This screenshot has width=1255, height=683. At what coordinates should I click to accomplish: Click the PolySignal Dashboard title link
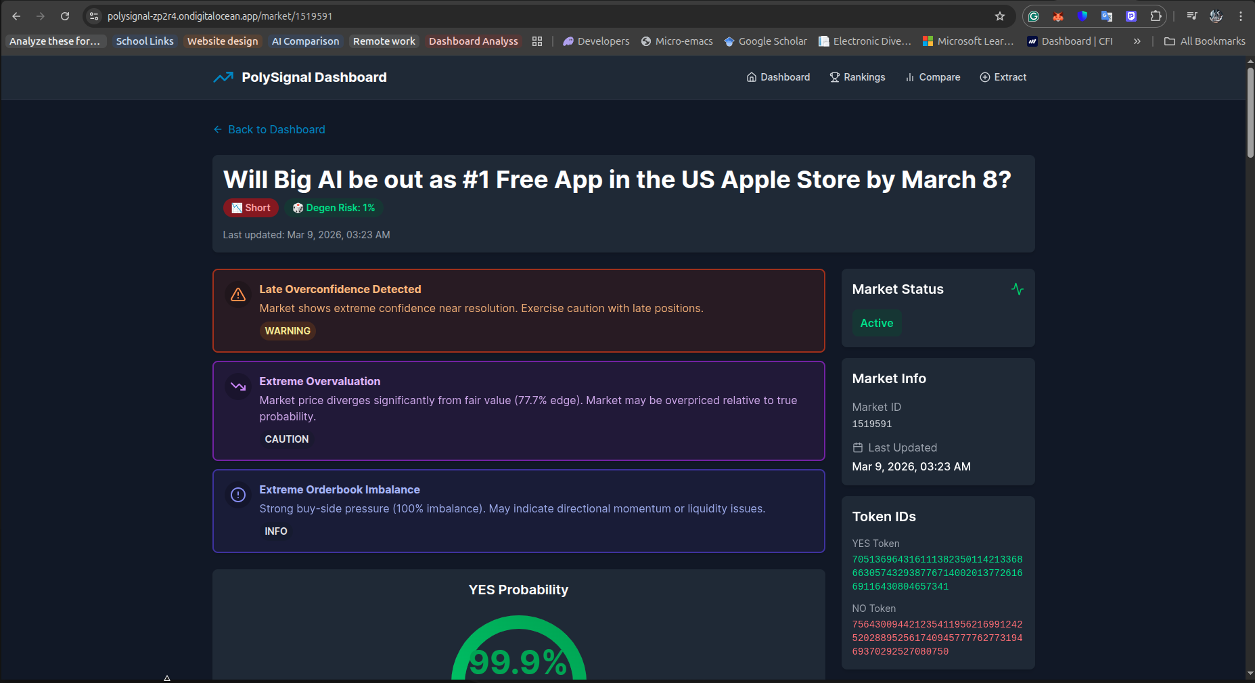point(314,77)
